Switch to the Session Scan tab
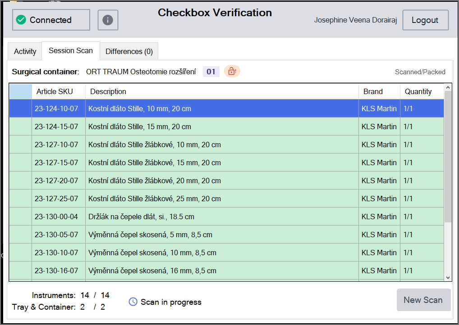The width and height of the screenshot is (459, 325). (x=70, y=50)
